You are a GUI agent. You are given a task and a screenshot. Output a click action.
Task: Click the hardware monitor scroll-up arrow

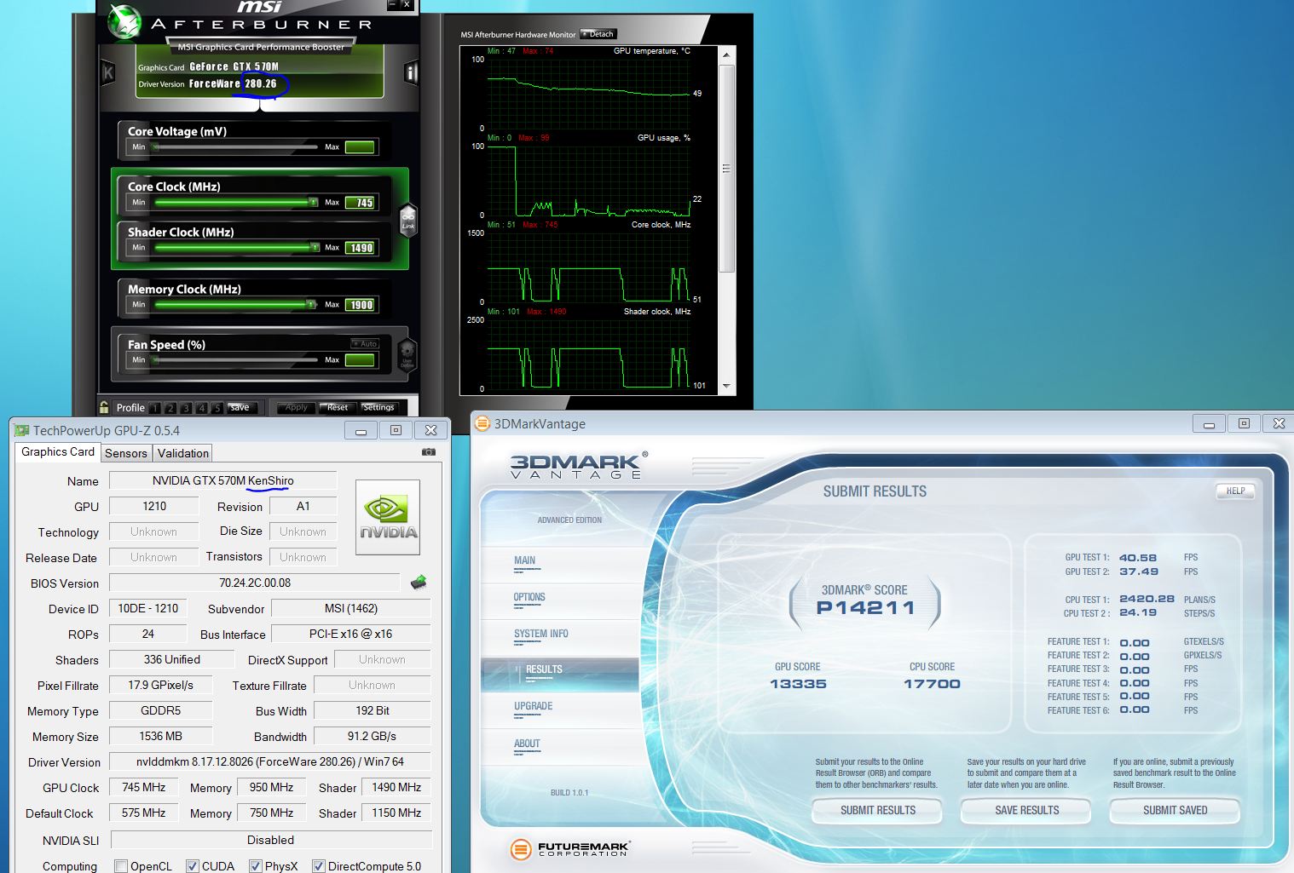point(726,55)
